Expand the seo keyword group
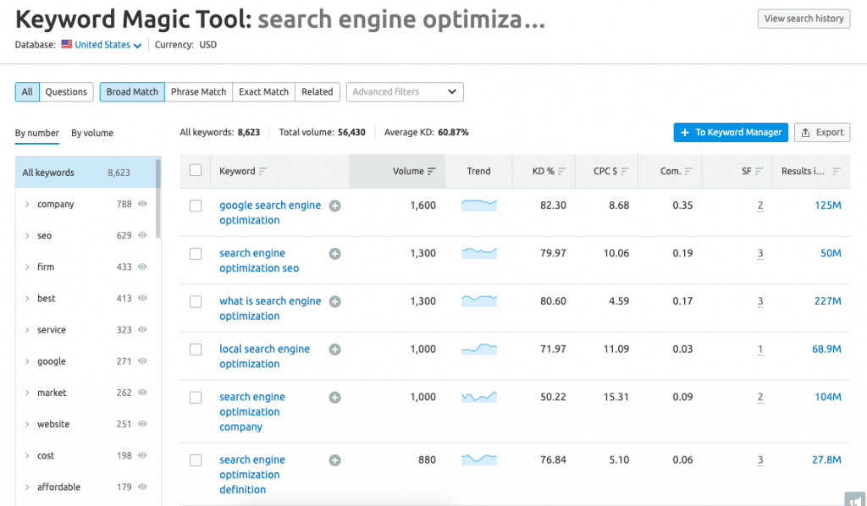This screenshot has width=867, height=506. pyautogui.click(x=26, y=236)
